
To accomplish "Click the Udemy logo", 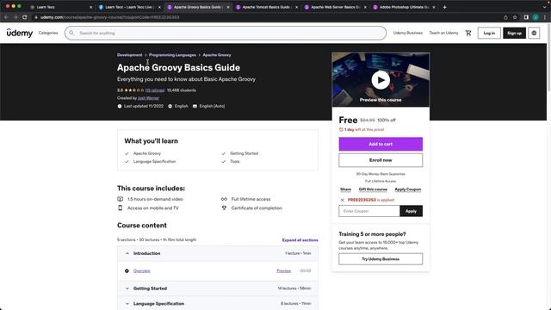I will pyautogui.click(x=20, y=33).
